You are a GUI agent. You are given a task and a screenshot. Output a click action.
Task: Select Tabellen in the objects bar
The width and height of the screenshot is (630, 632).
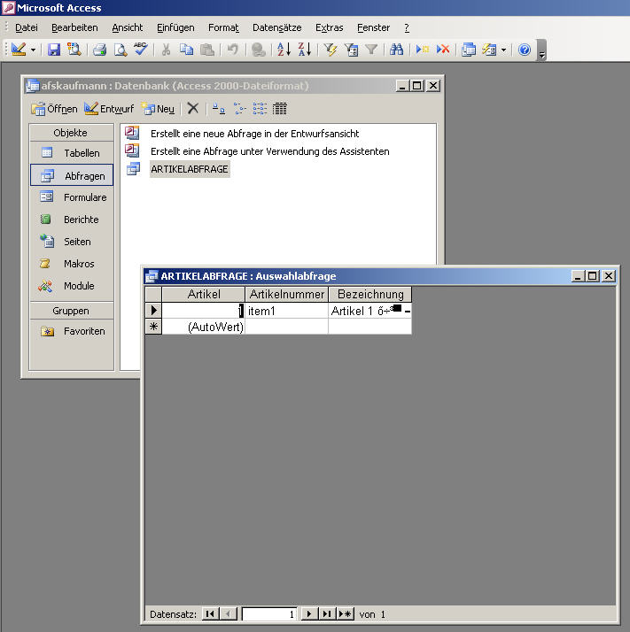pos(72,153)
